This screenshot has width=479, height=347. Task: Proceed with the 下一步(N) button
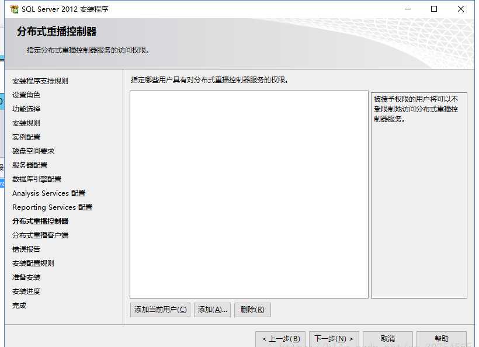click(334, 339)
